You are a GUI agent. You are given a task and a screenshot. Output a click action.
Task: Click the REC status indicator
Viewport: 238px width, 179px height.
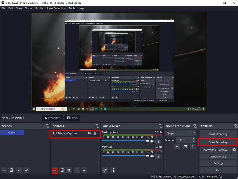point(184,177)
